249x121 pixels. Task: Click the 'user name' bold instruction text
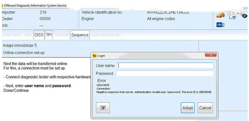34,86
